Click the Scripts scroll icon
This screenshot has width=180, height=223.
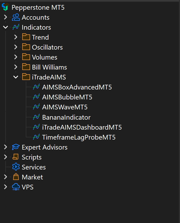pos(16,157)
